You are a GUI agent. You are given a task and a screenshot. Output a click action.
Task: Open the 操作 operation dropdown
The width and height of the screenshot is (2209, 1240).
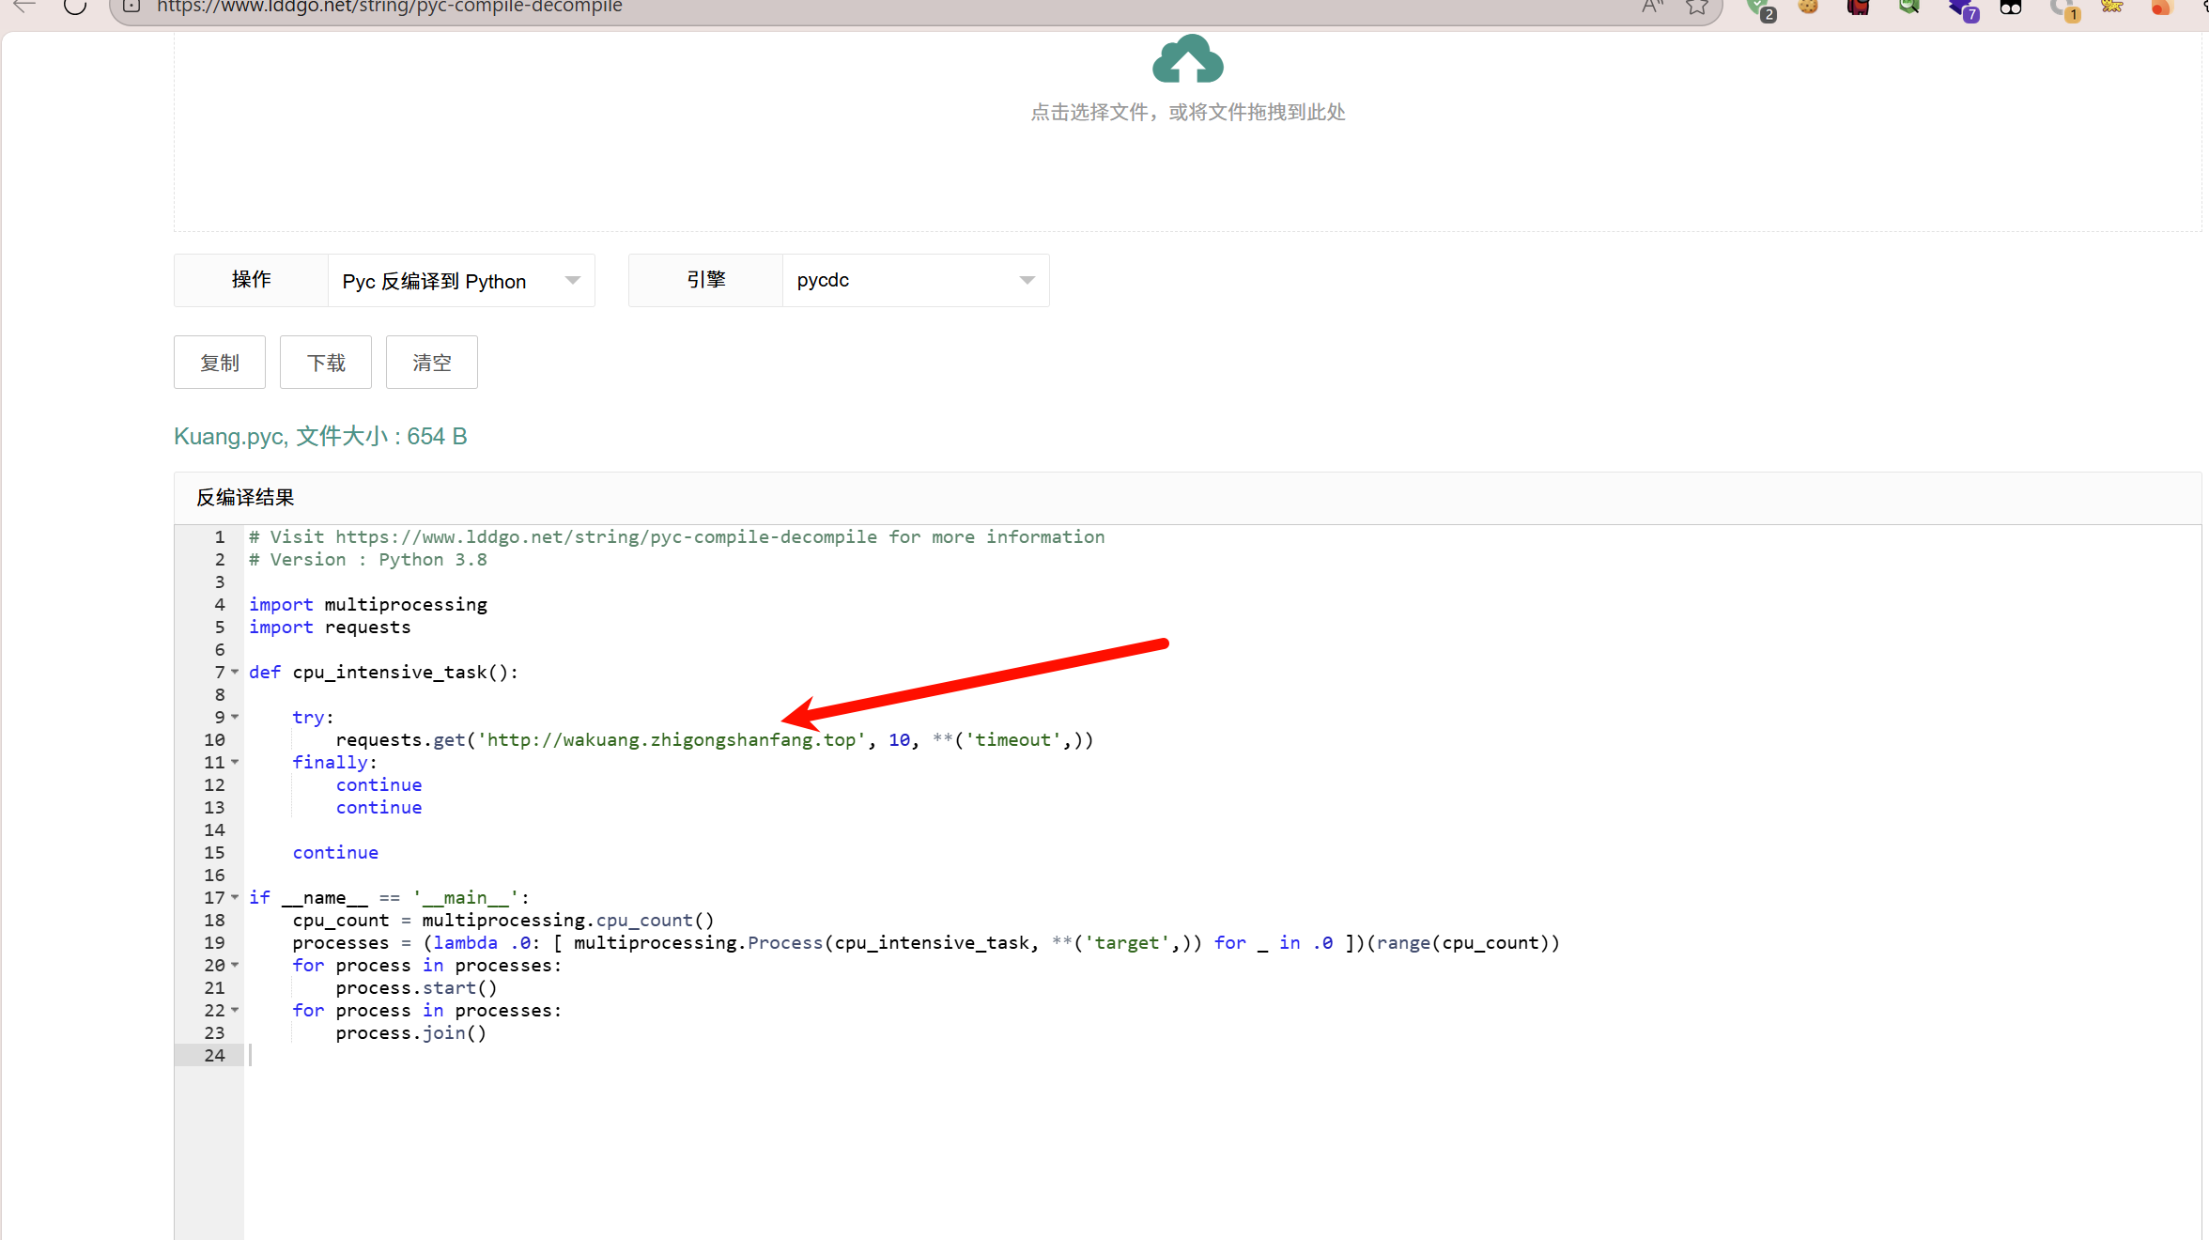point(461,281)
